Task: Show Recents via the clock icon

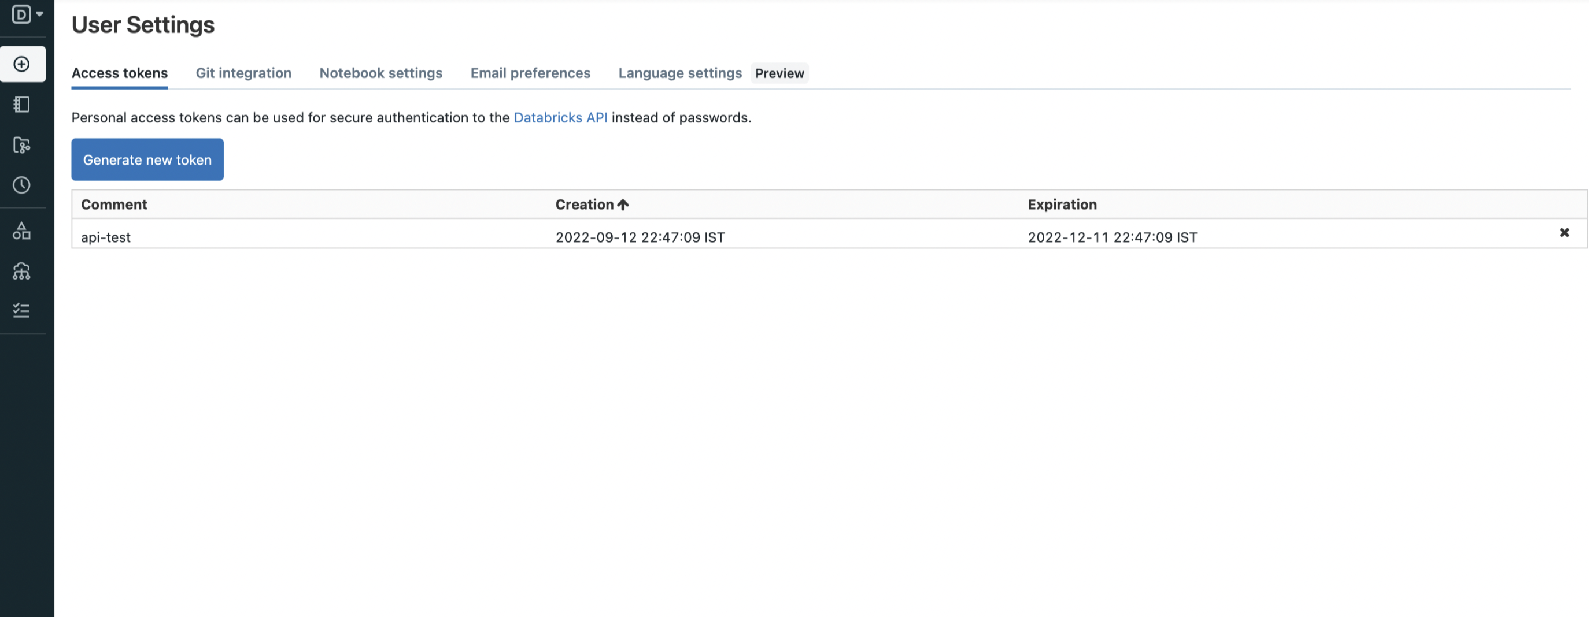Action: (x=22, y=185)
